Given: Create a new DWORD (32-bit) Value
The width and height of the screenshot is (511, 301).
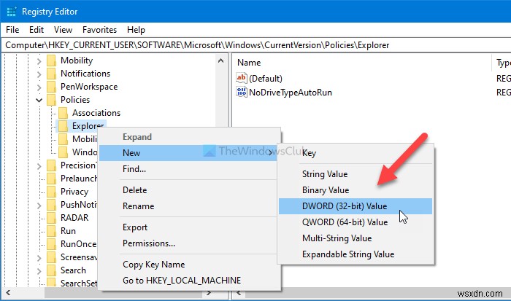Looking at the screenshot, I should tap(356, 206).
